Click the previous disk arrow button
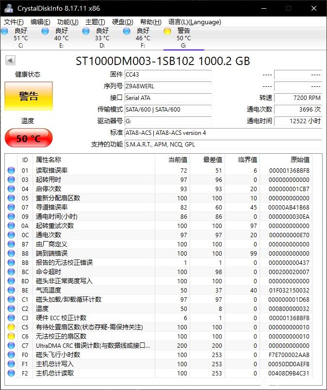This screenshot has width=327, height=390. click(x=10, y=61)
